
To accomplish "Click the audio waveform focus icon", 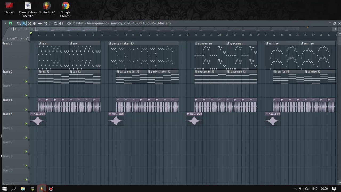I will click(13, 29).
